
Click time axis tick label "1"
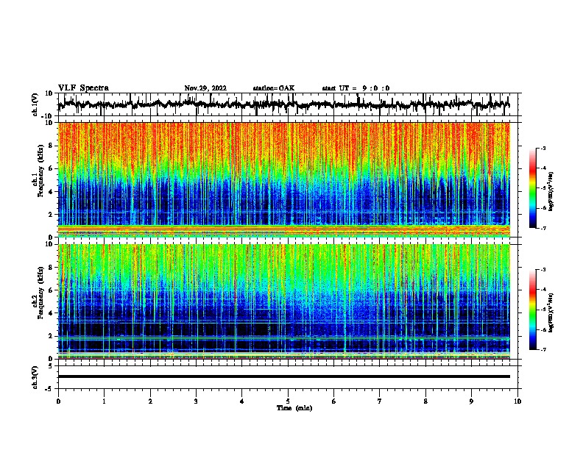pyautogui.click(x=104, y=401)
